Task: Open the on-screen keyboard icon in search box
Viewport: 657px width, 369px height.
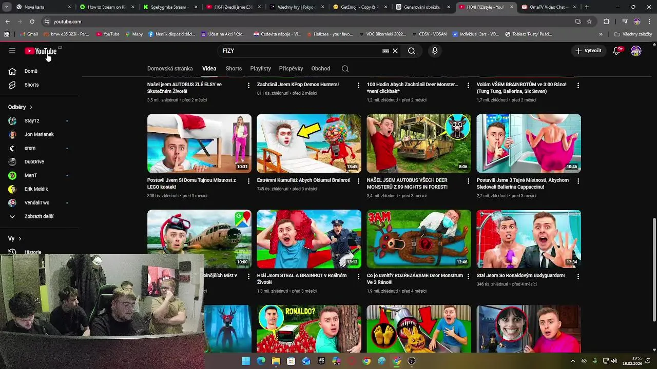Action: click(x=385, y=51)
